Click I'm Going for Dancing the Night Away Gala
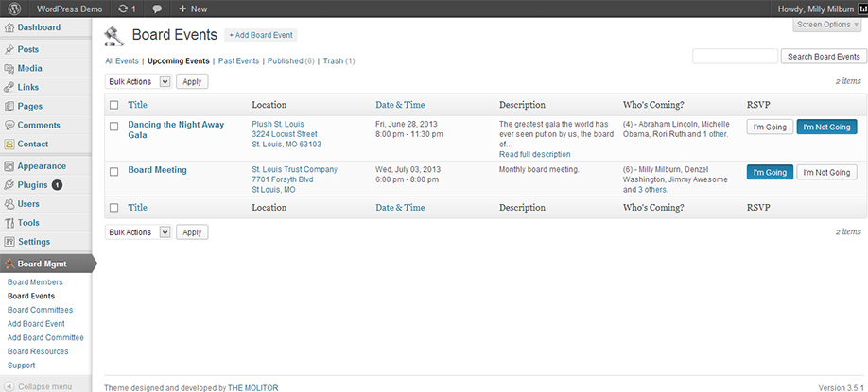 769,127
